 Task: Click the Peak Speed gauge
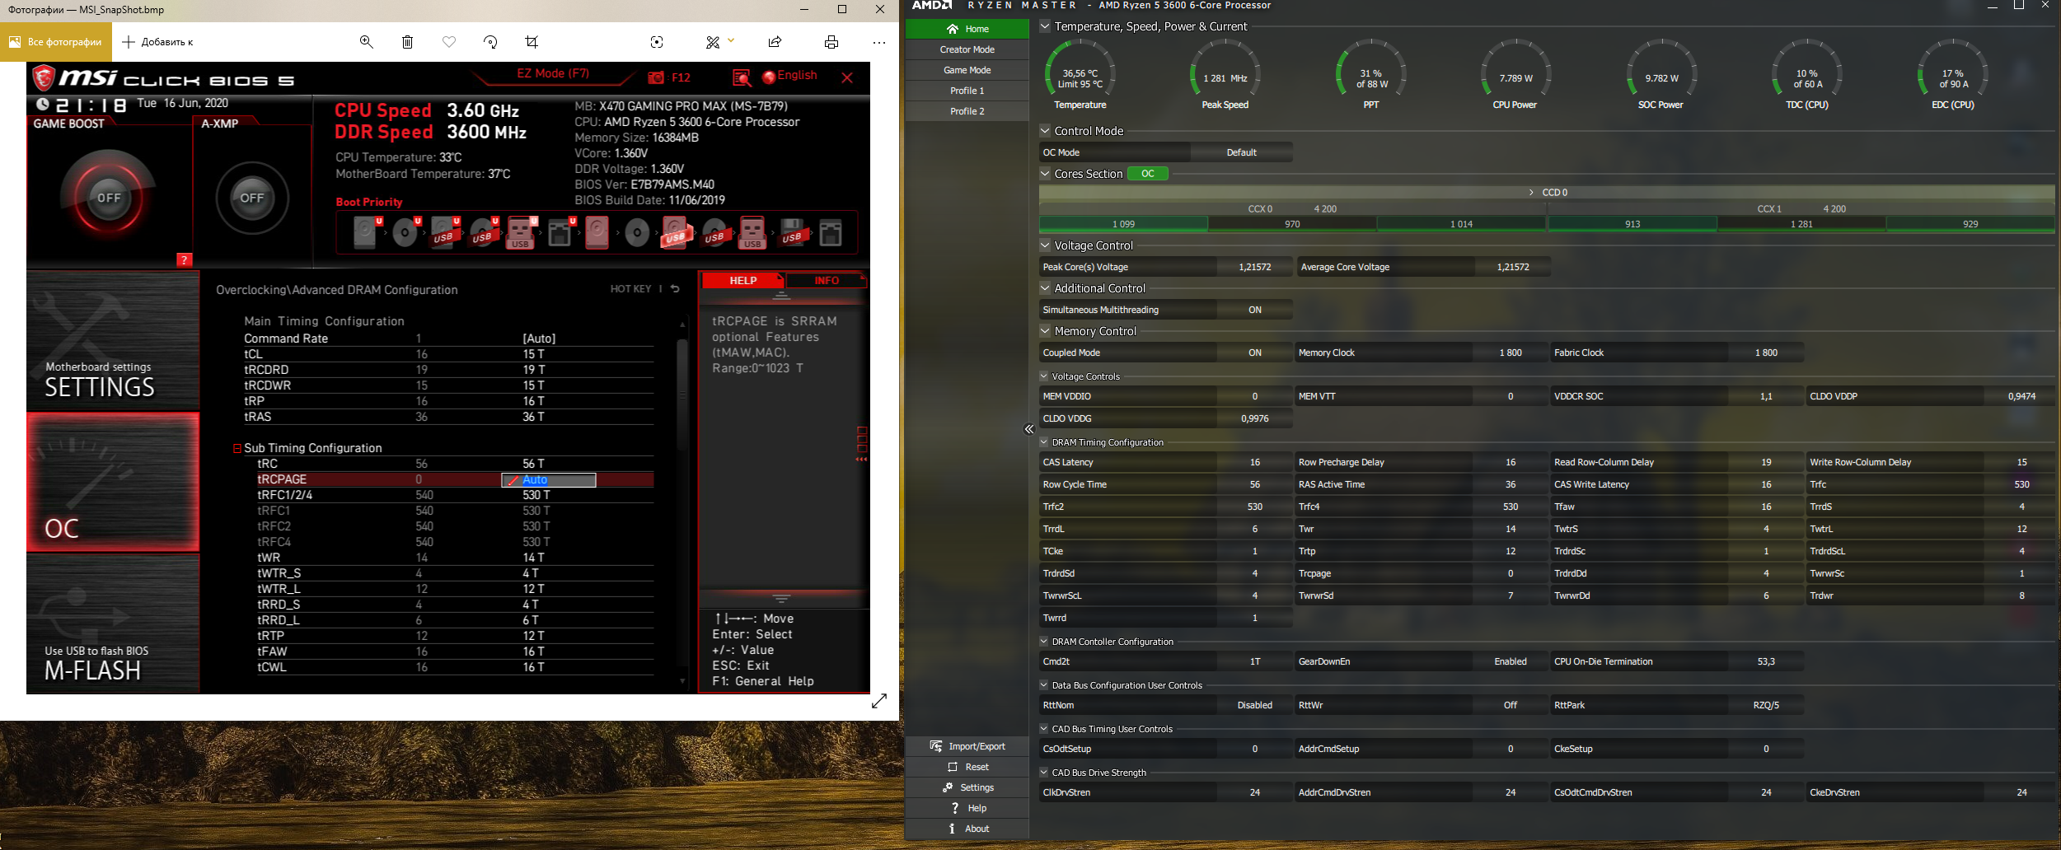1225,74
